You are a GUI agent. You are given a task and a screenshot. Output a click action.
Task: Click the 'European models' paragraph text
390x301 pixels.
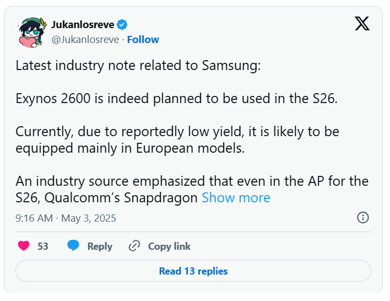pyautogui.click(x=177, y=140)
